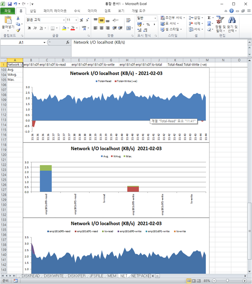
Task: Decrease decimal places
Action: point(145,30)
